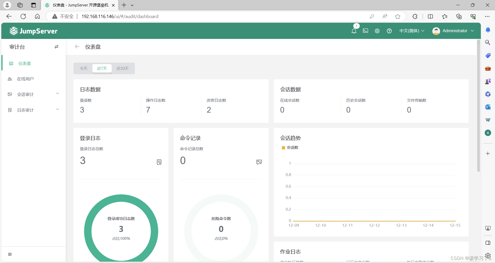
Task: Refresh the browser page
Action: (x=23, y=16)
